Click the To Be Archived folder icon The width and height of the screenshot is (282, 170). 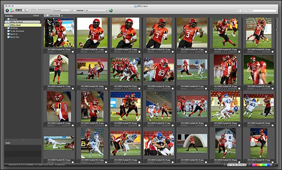[8, 31]
